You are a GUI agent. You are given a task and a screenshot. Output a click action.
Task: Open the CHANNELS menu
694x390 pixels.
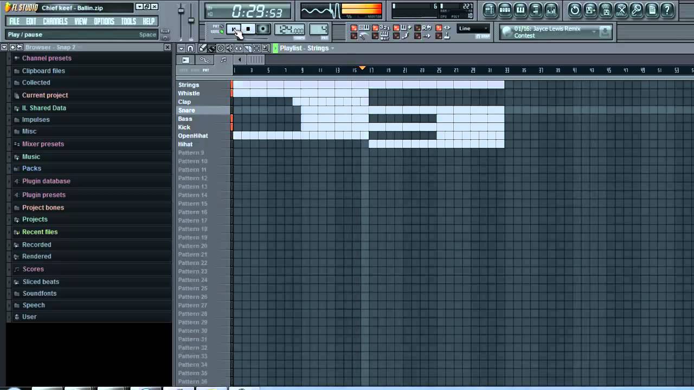click(55, 21)
